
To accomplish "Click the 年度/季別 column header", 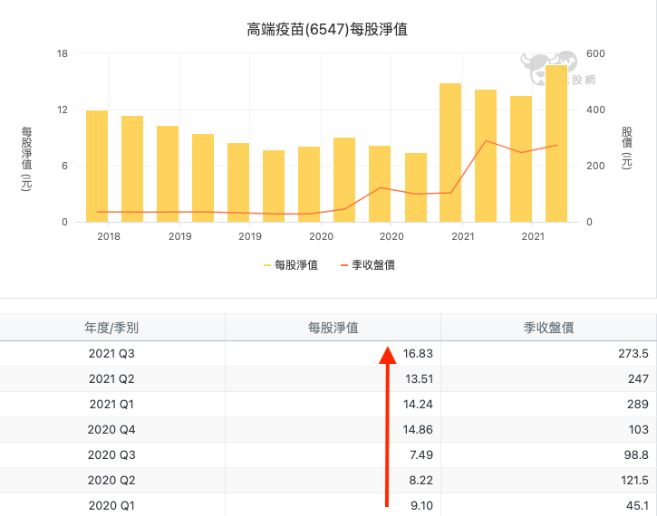I will [111, 328].
